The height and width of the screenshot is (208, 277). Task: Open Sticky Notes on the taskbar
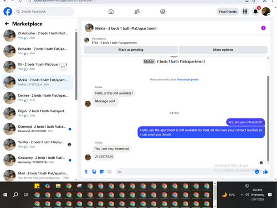pyautogui.click(x=37, y=186)
